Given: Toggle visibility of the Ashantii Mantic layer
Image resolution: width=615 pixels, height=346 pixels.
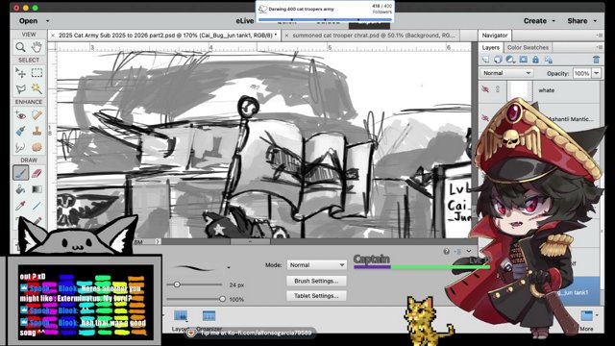Looking at the screenshot, I should pyautogui.click(x=485, y=117).
